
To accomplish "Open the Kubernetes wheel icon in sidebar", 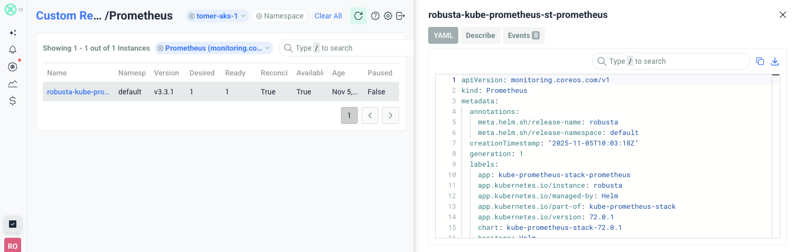I will [x=13, y=67].
